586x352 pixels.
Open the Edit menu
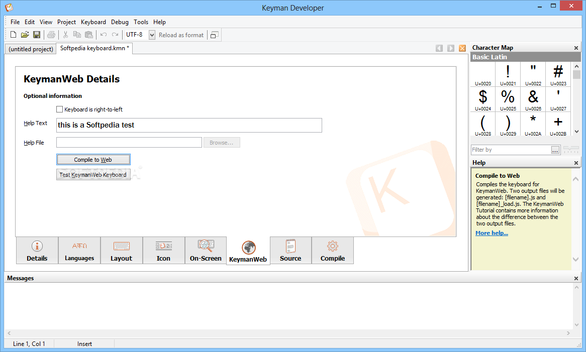click(30, 22)
